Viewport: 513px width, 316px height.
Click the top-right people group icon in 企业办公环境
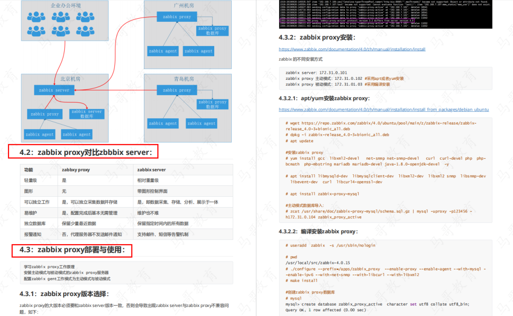85,16
